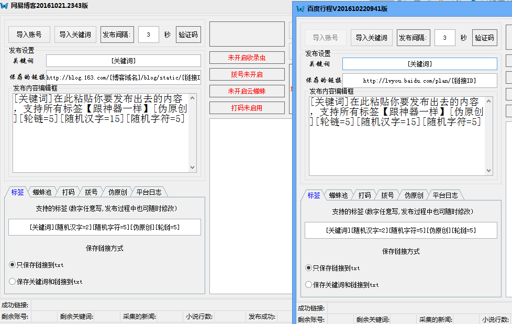Click the 发布间隔 interval field showing 3

(x=148, y=35)
